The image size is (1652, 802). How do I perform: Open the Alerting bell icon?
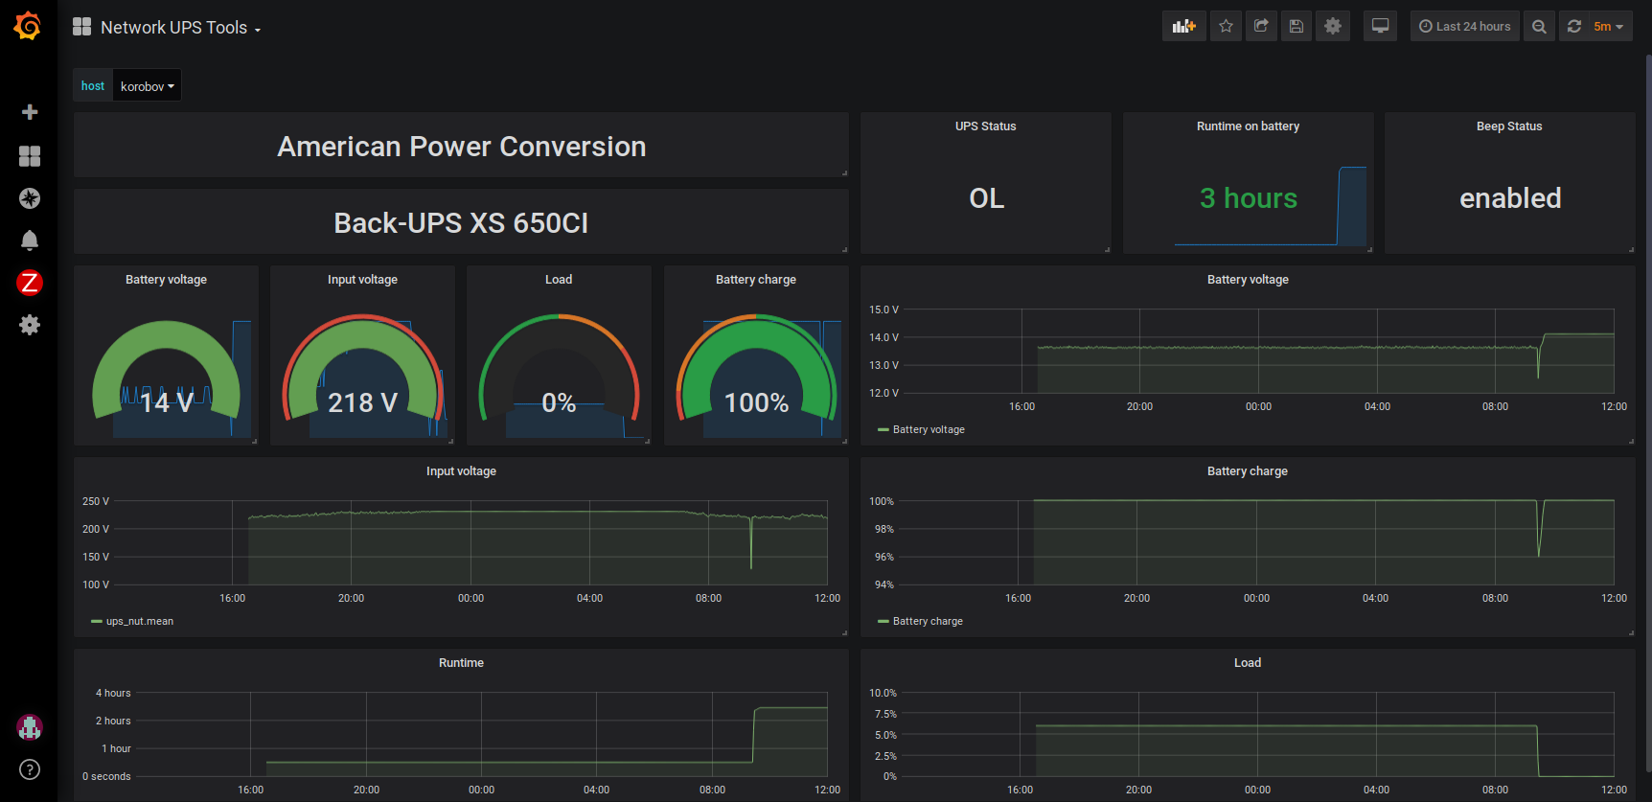[x=30, y=241]
